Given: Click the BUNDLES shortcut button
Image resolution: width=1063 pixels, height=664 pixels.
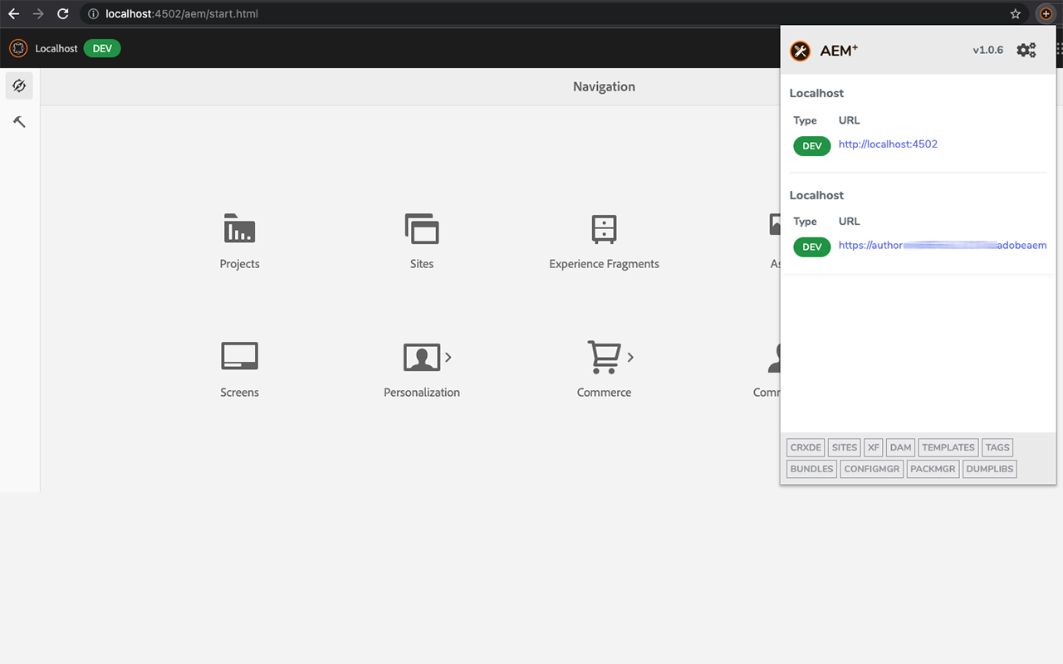Looking at the screenshot, I should click(811, 469).
